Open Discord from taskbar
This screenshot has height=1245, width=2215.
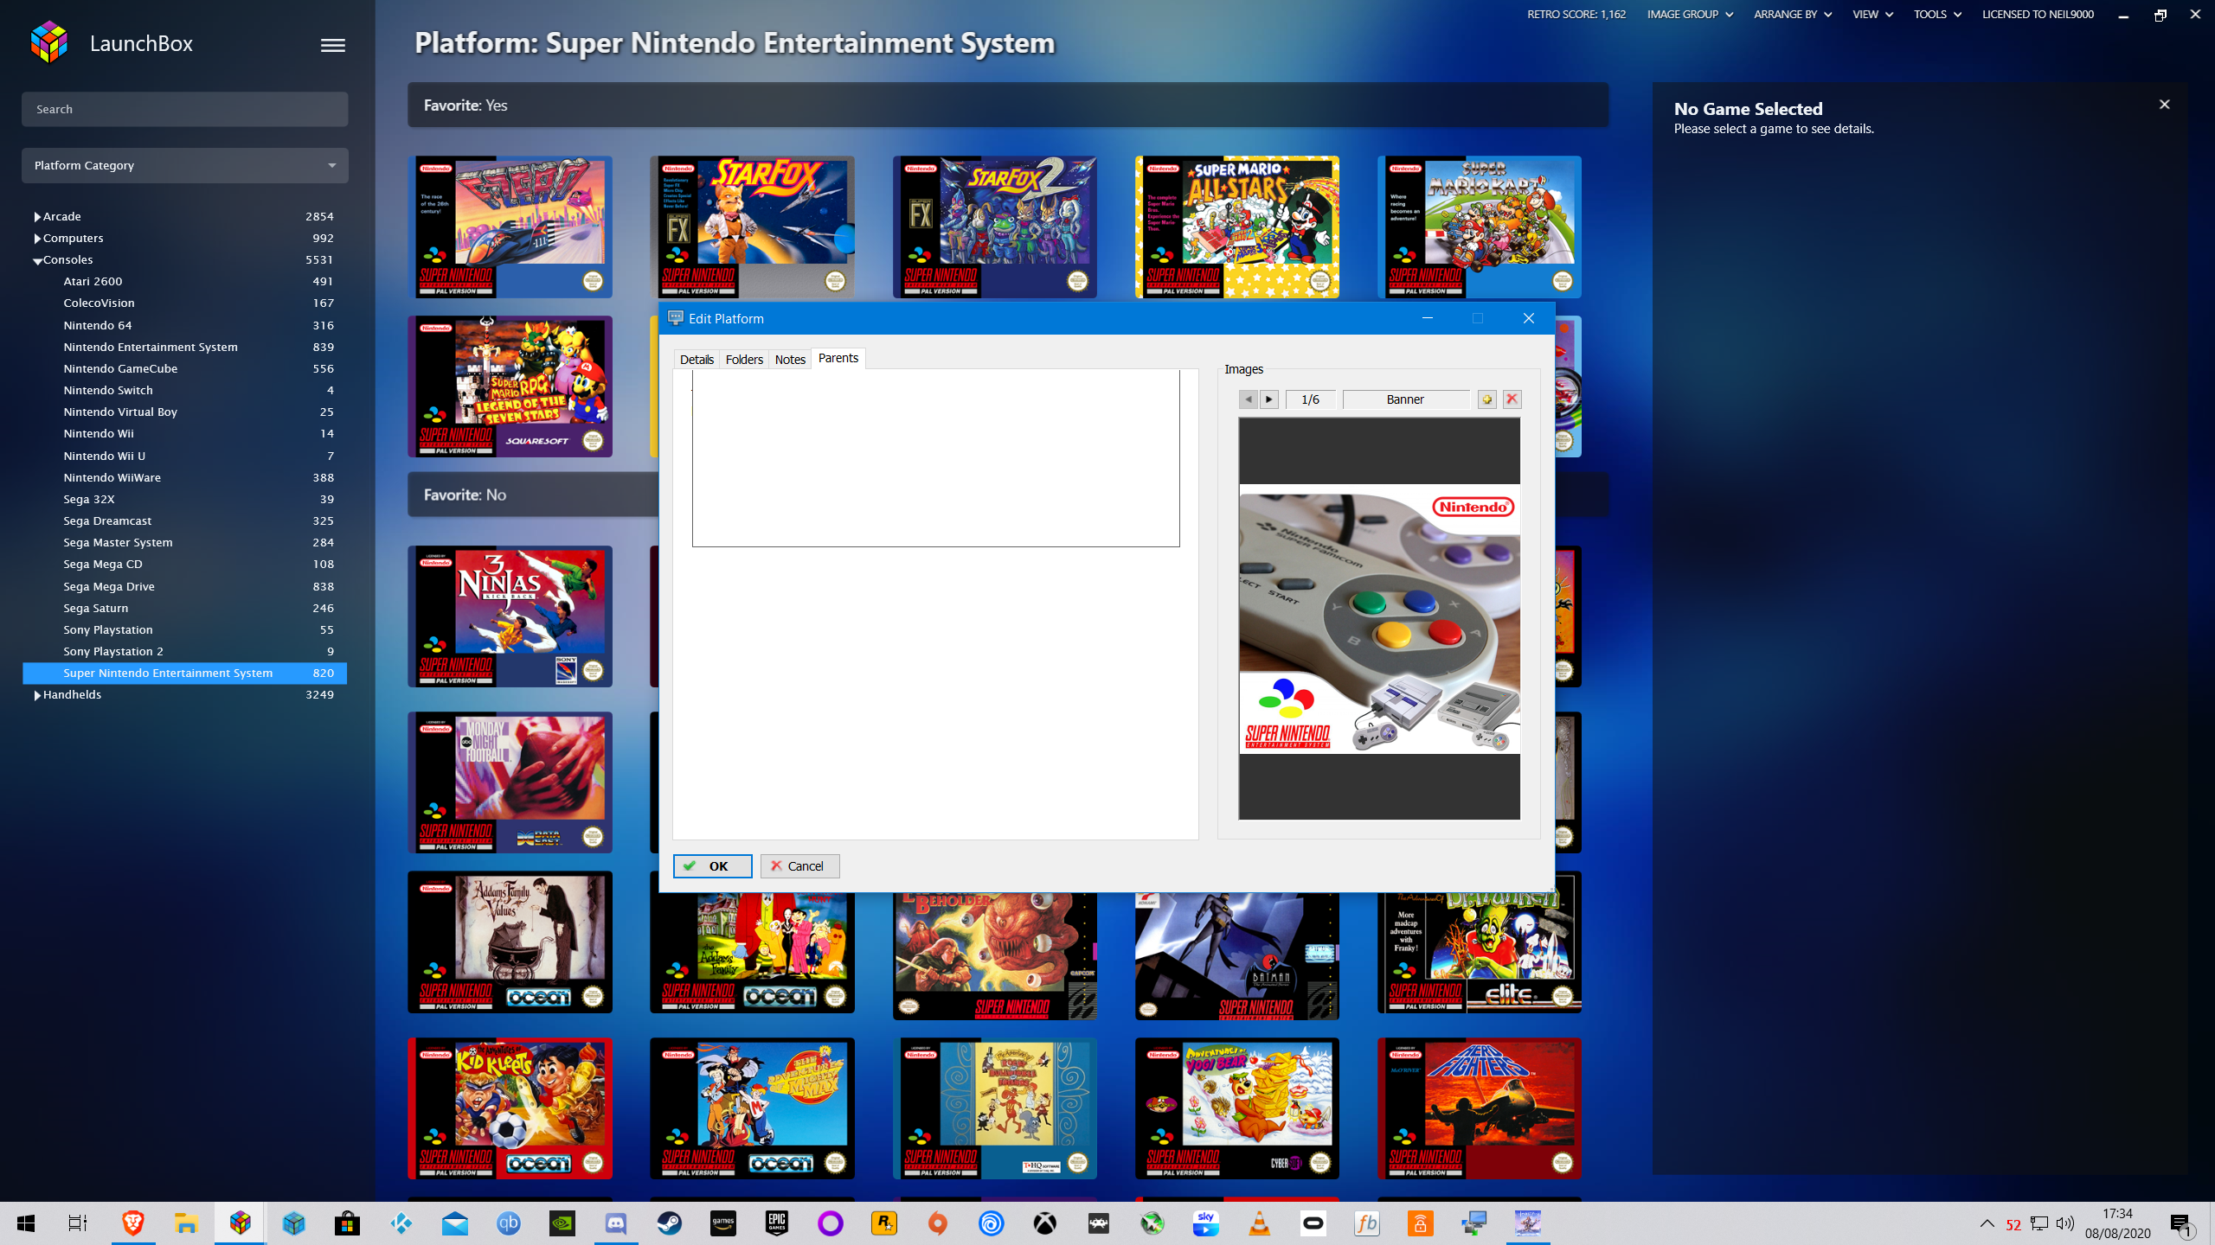tap(615, 1223)
